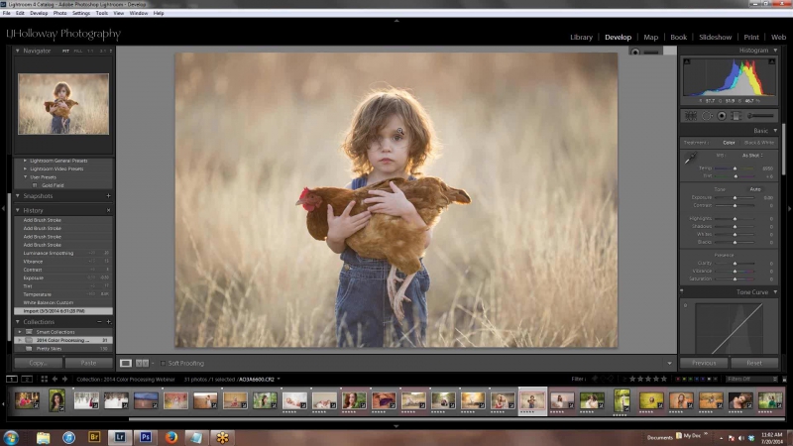Remove collection with minus icon

coord(99,321)
